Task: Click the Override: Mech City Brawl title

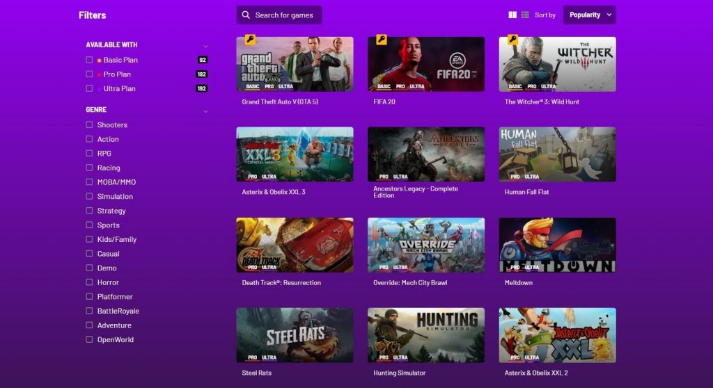Action: [x=410, y=282]
